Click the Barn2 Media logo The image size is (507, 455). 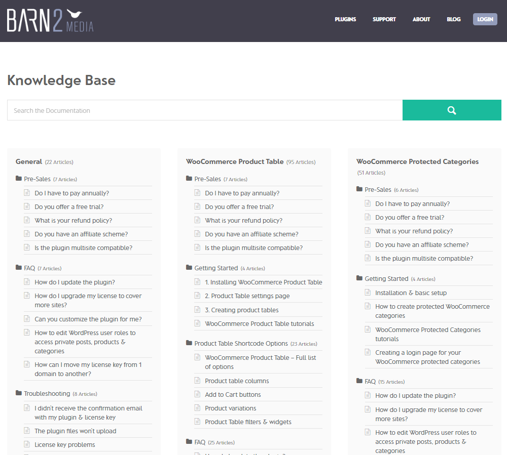50,20
